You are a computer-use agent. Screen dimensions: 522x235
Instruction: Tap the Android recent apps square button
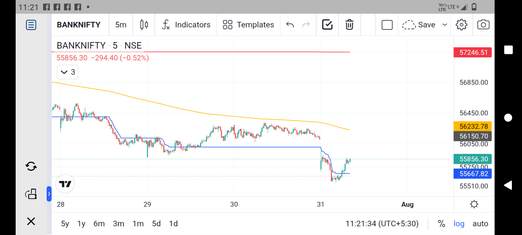pos(508,50)
